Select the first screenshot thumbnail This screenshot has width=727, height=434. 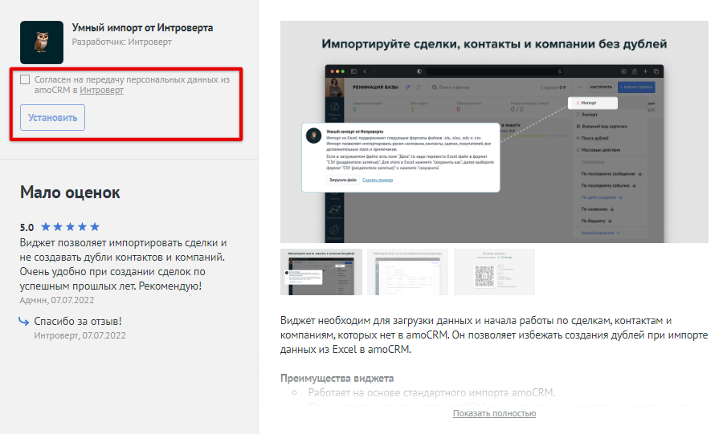(x=321, y=272)
